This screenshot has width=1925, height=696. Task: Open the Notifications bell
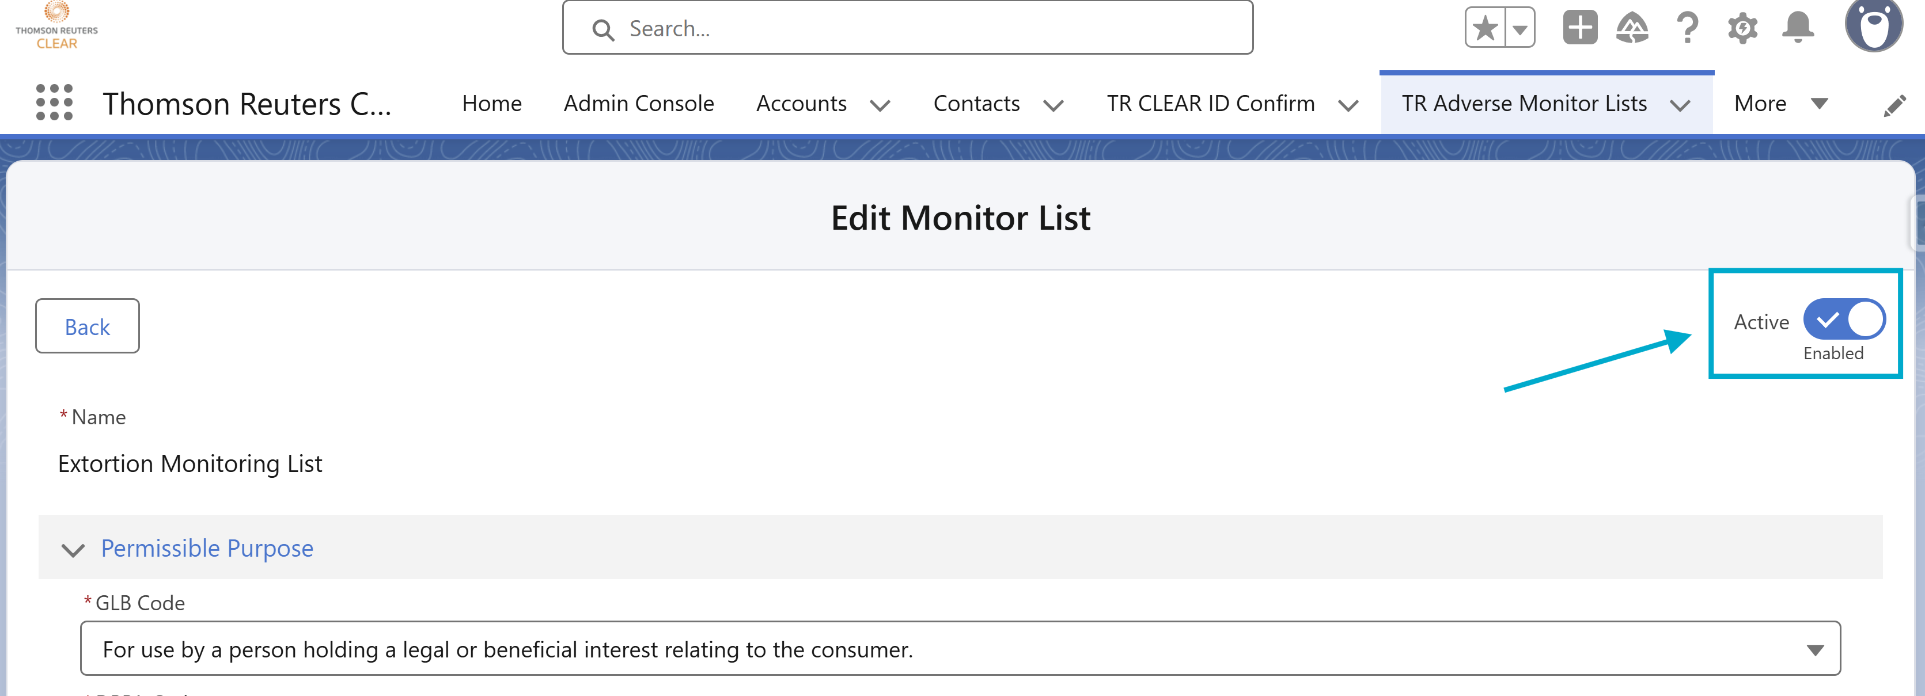point(1798,28)
